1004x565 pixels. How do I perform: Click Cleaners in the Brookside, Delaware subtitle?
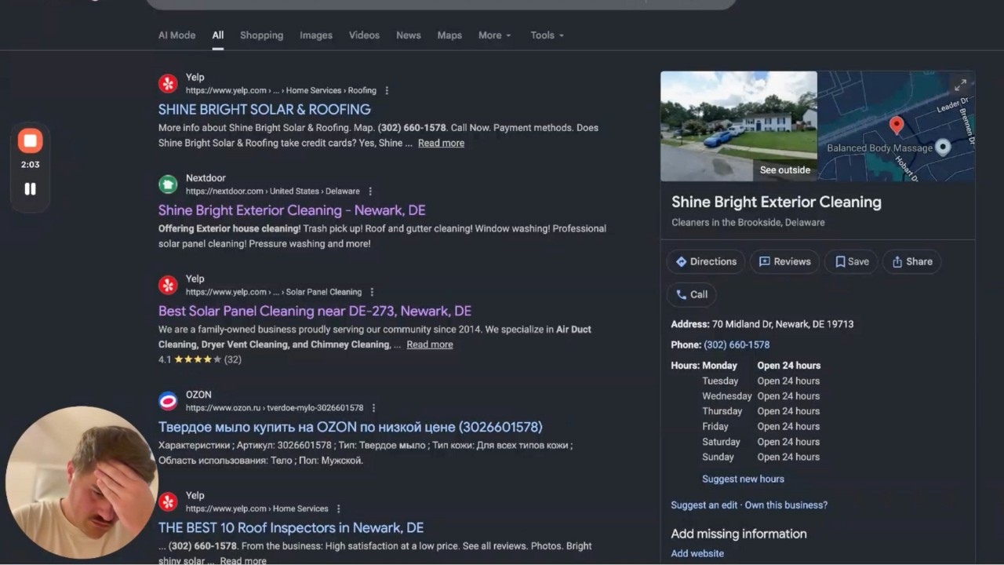click(x=748, y=222)
